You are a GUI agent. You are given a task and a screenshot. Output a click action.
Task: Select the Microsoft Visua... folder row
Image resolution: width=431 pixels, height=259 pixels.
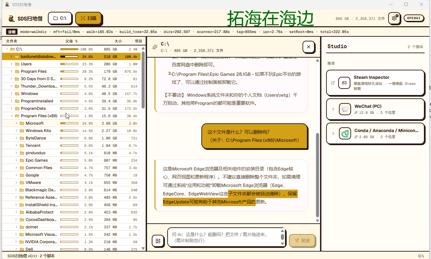71,234
